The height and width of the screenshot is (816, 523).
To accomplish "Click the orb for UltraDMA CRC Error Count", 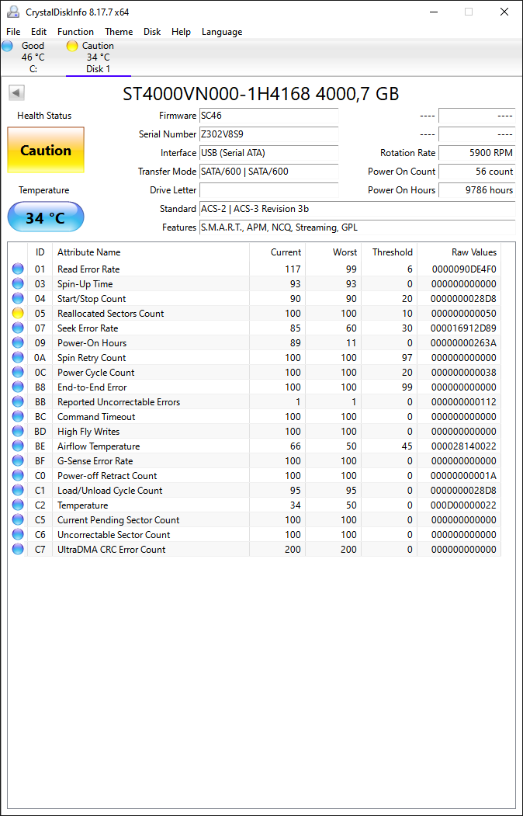I will click(x=18, y=549).
